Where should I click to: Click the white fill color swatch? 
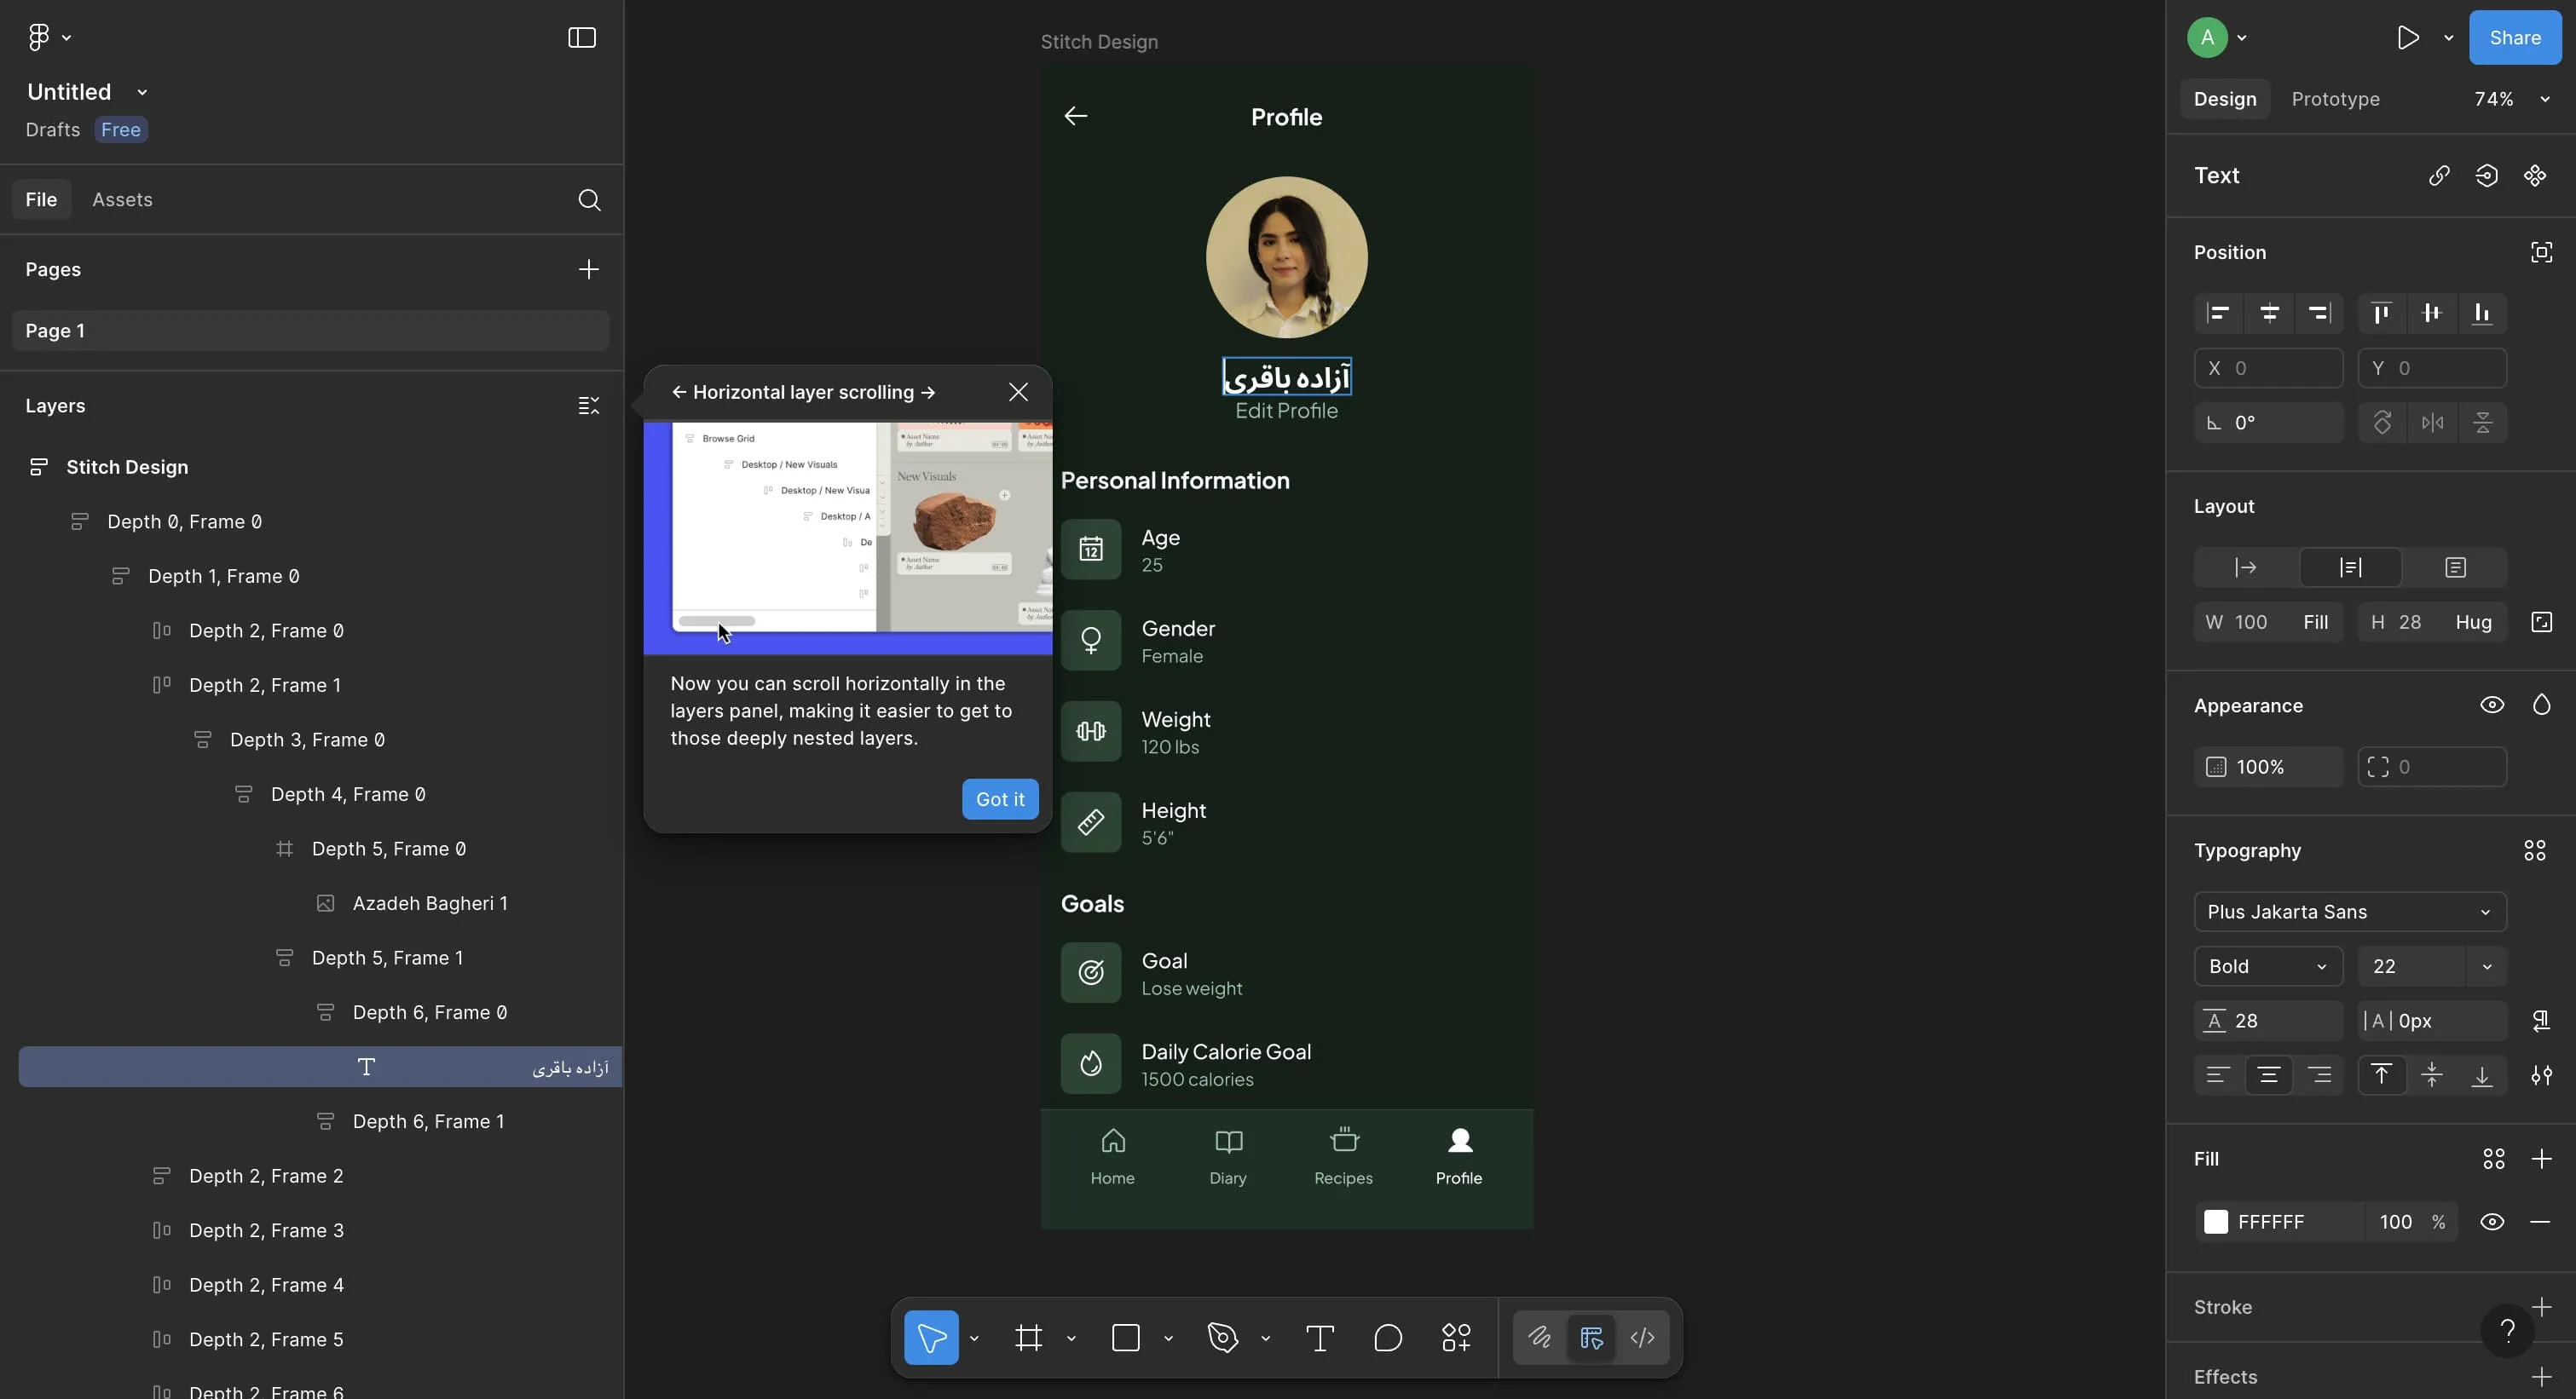[2216, 1221]
